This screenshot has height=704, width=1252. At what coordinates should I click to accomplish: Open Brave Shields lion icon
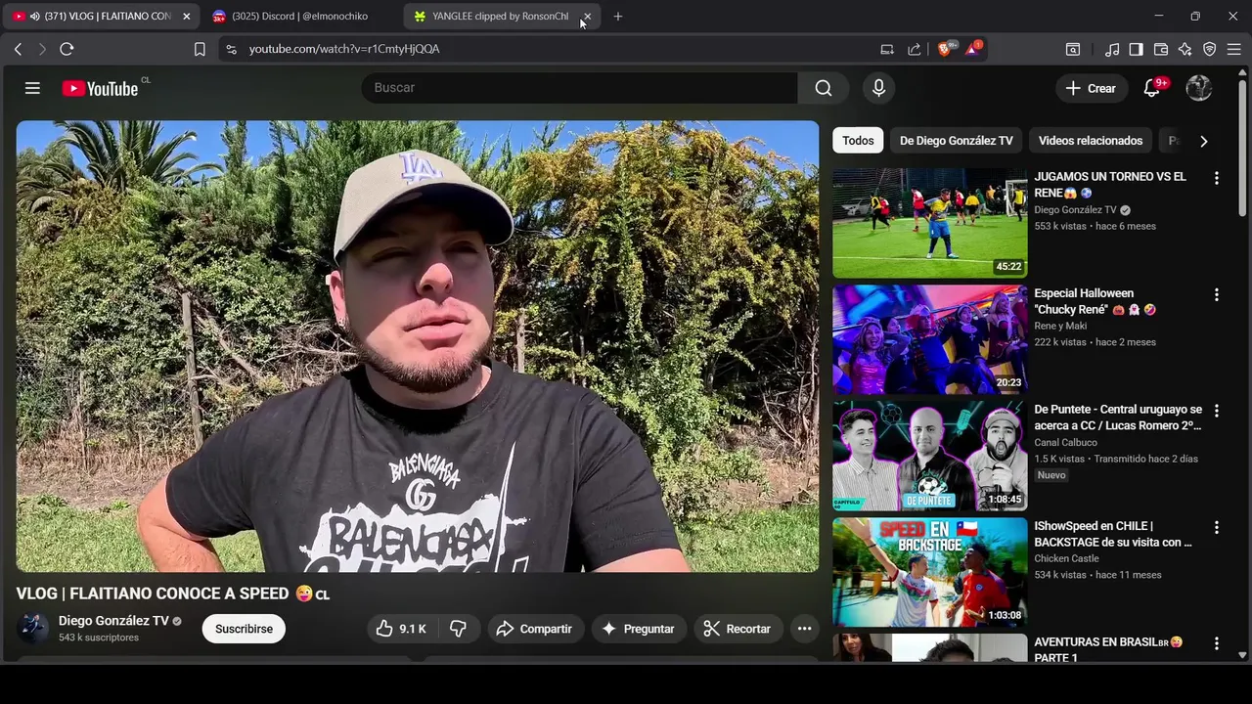[x=946, y=48]
